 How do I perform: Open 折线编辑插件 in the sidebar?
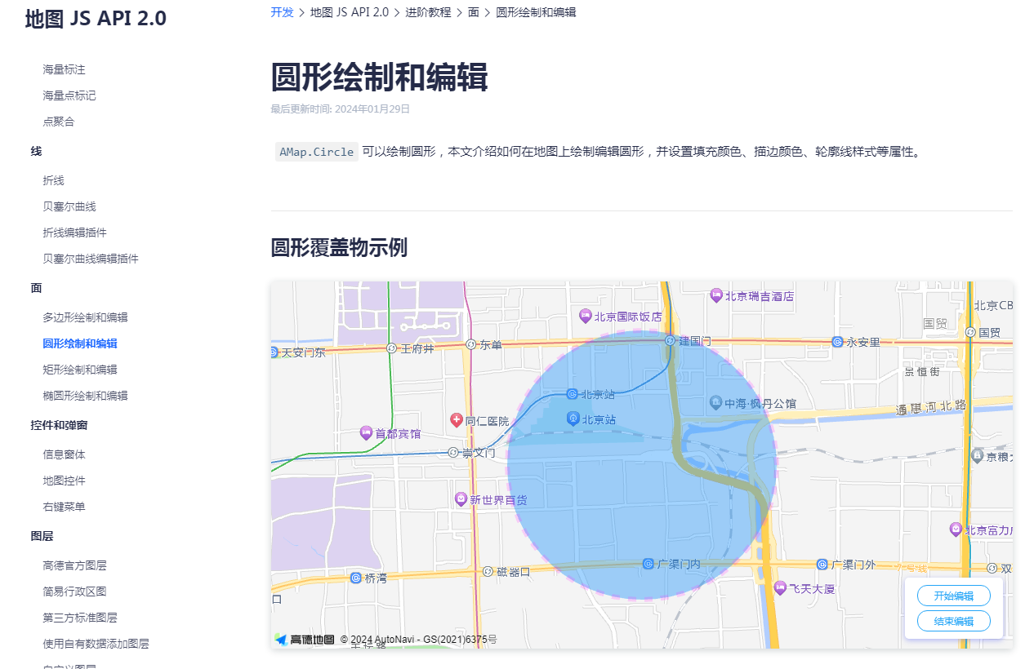tap(74, 233)
